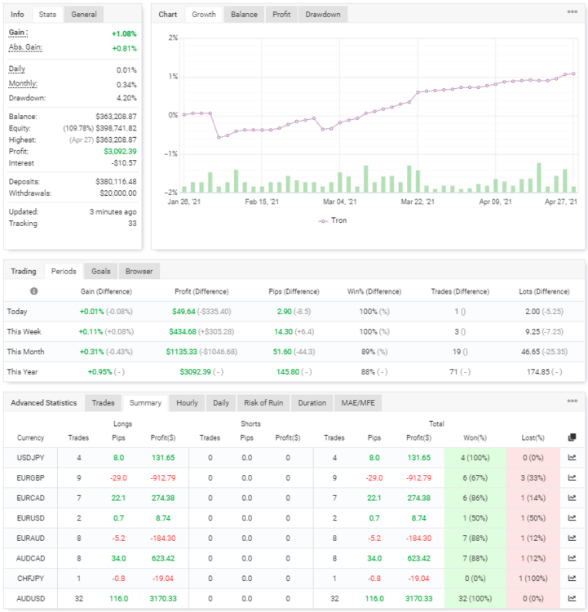The height and width of the screenshot is (612, 588).
Task: Click the EURUSD currency cell
Action: click(x=30, y=518)
